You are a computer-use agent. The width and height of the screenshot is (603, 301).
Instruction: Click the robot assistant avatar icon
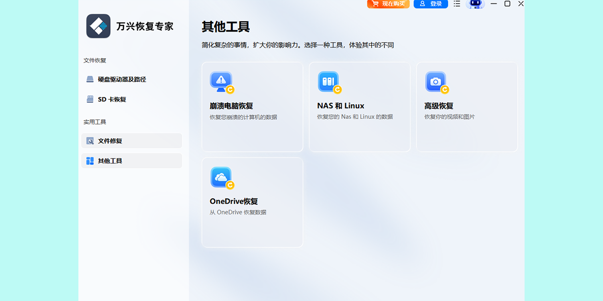475,4
